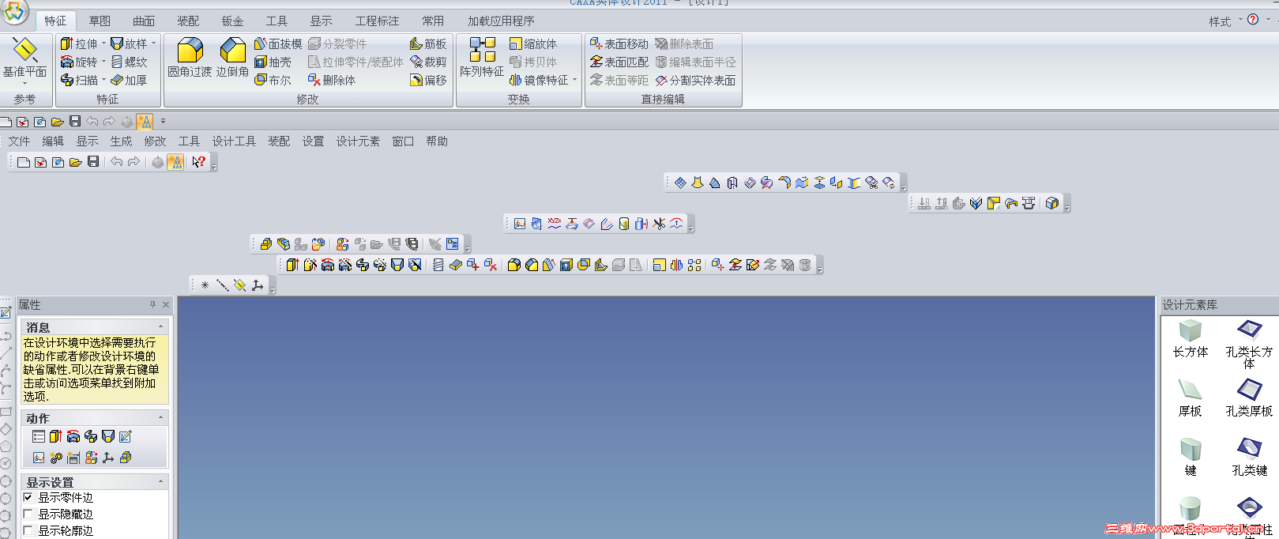The height and width of the screenshot is (539, 1279).
Task: Open the 工程标注 ribbon tab
Action: (x=377, y=21)
